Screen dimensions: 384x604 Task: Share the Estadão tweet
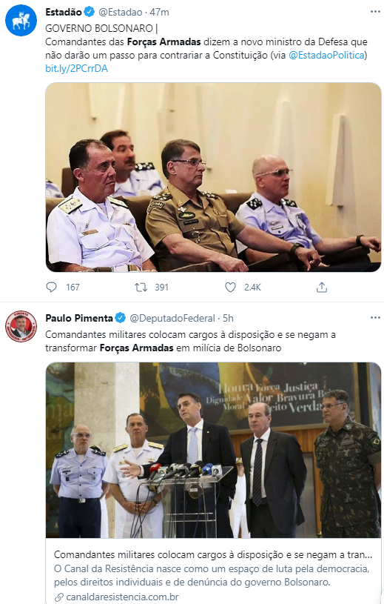pos(322,287)
